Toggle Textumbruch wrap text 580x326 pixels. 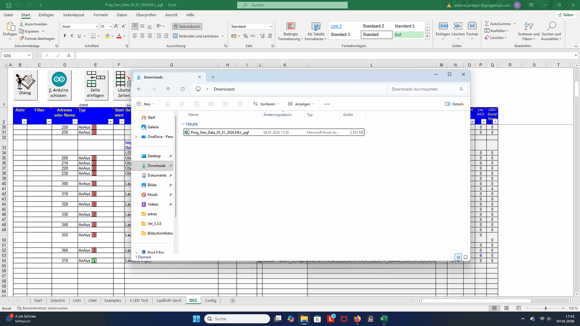(187, 26)
